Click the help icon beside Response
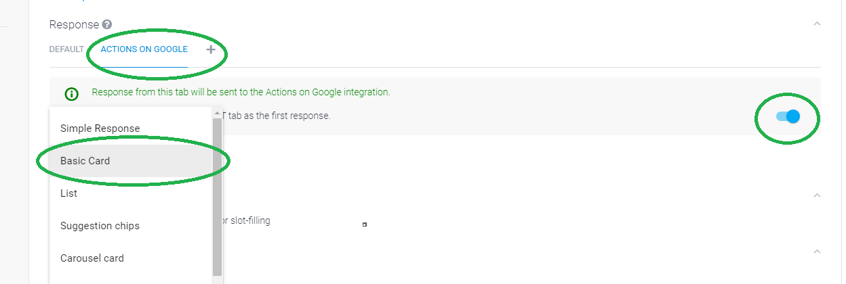This screenshot has height=284, width=846. coord(107,24)
